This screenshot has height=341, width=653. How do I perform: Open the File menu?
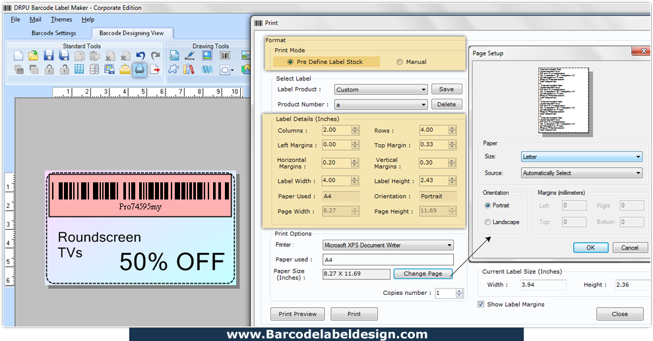(x=15, y=20)
